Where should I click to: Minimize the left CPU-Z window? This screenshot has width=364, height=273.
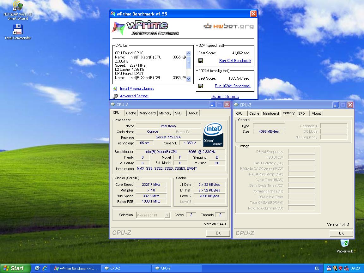(212, 105)
